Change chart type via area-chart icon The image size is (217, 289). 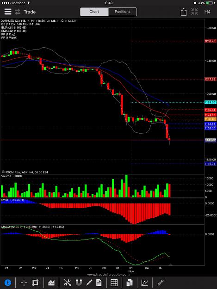(51, 283)
